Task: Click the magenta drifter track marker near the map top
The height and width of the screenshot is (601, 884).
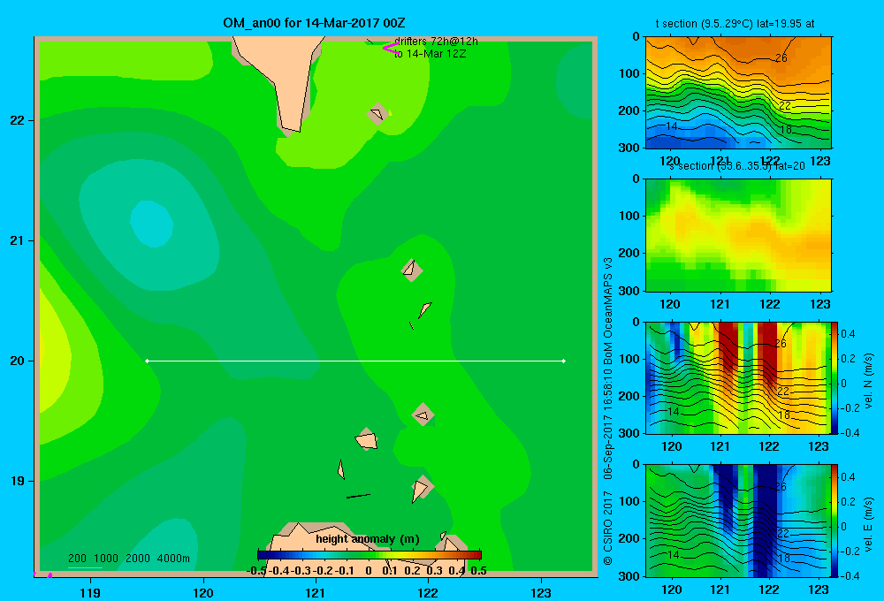Action: click(x=392, y=48)
